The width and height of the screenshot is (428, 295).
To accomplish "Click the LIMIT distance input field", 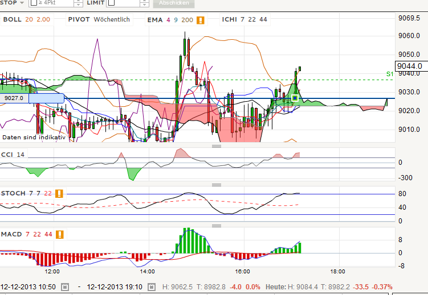I will point(124,3).
